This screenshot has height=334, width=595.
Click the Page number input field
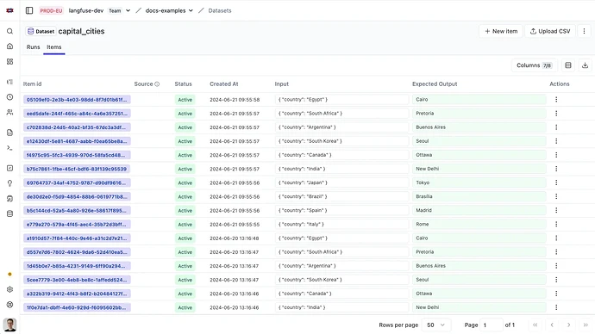491,325
